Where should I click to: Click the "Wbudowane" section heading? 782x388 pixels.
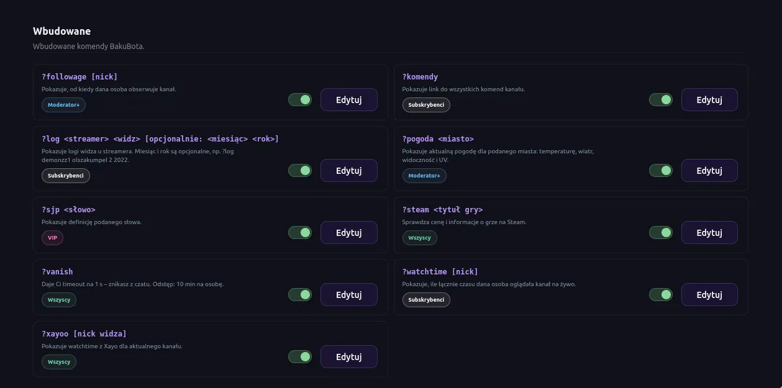pyautogui.click(x=62, y=31)
